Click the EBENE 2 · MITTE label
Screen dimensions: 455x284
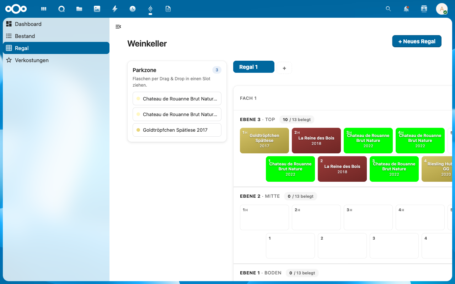[x=260, y=196]
